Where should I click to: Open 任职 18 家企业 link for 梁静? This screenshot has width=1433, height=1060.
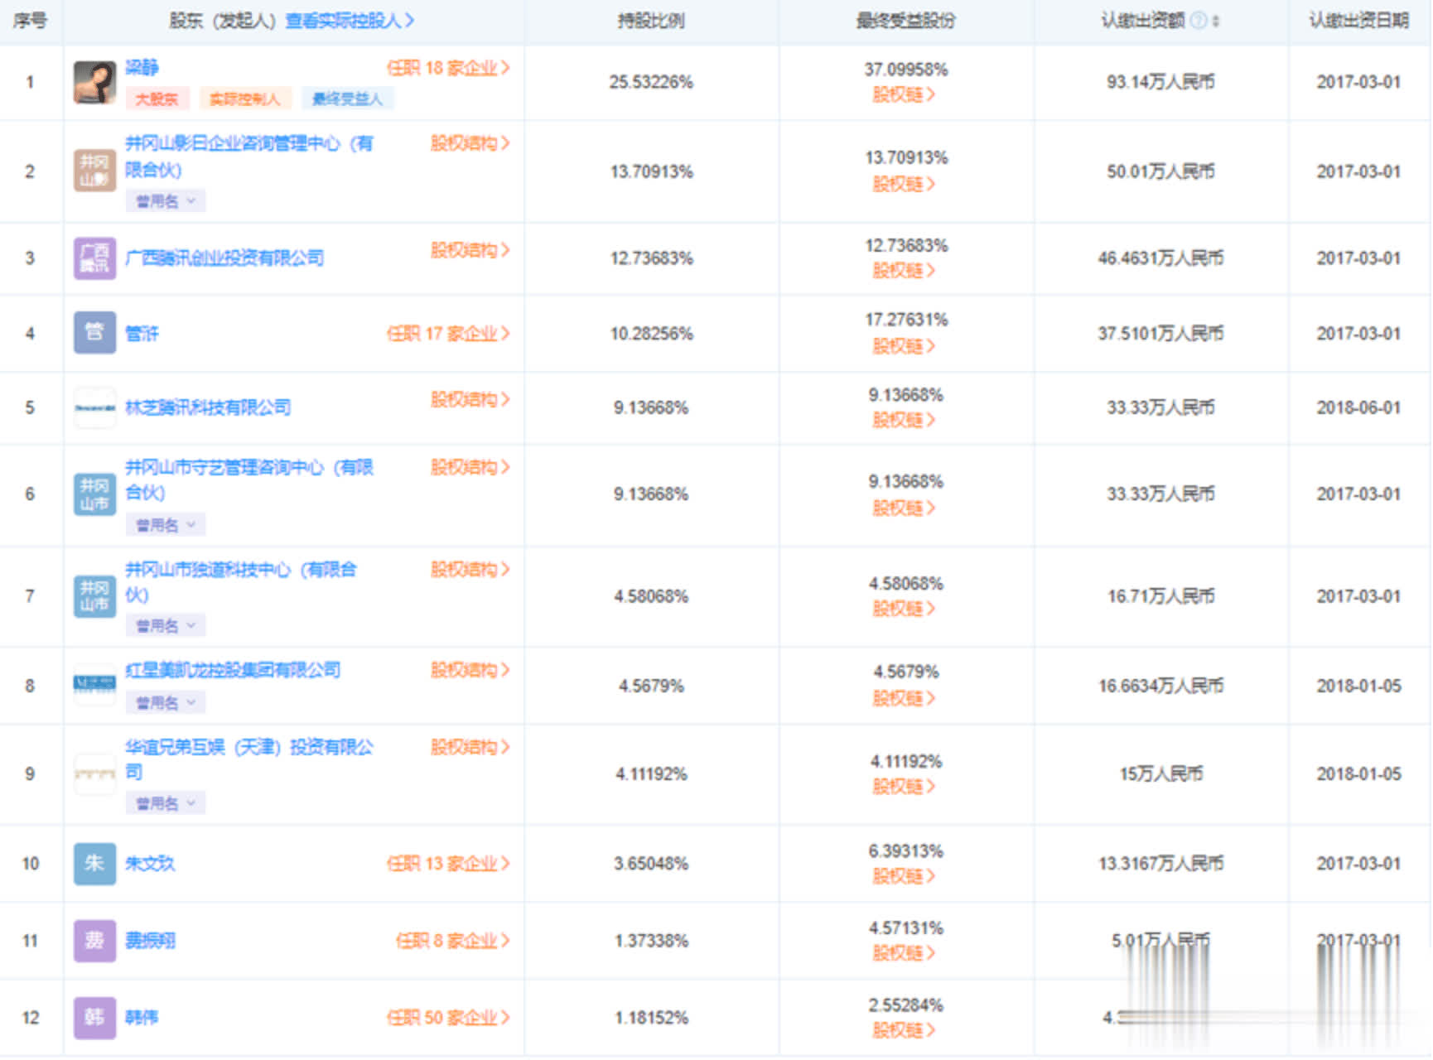[447, 68]
